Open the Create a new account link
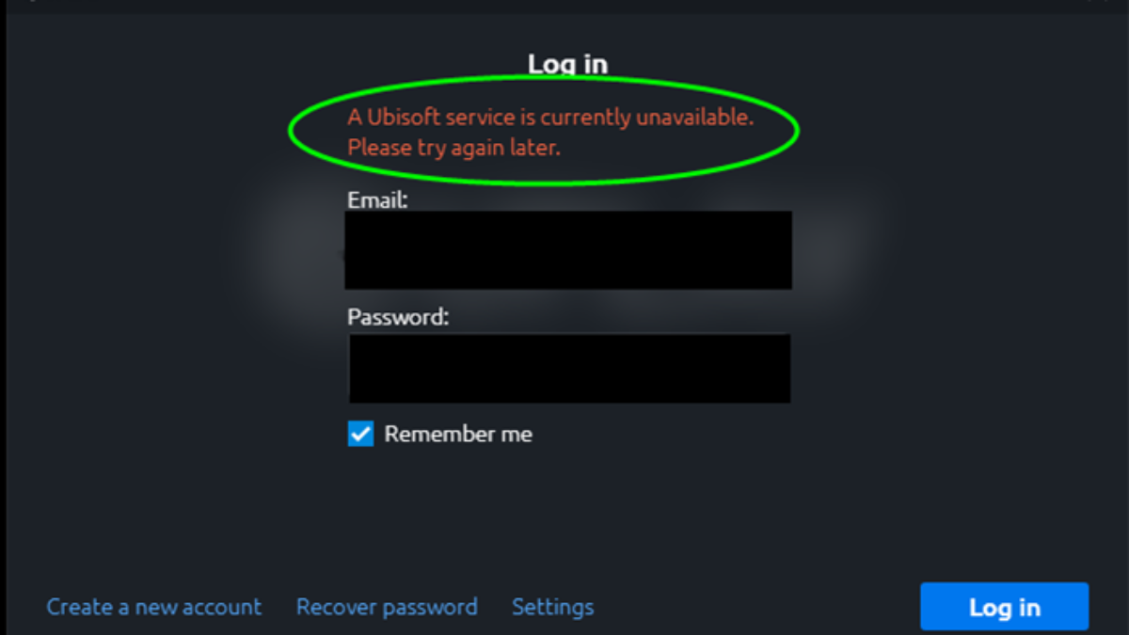The height and width of the screenshot is (635, 1129). point(154,607)
